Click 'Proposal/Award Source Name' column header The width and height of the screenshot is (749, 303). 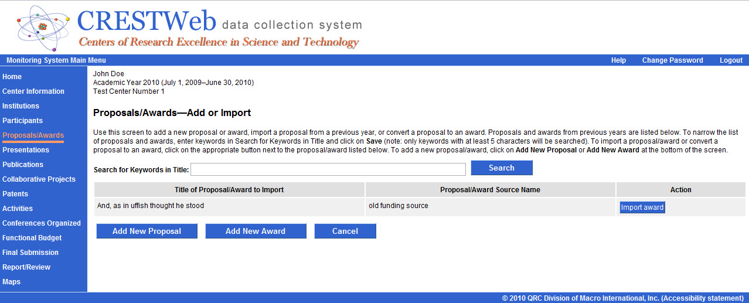pyautogui.click(x=490, y=190)
